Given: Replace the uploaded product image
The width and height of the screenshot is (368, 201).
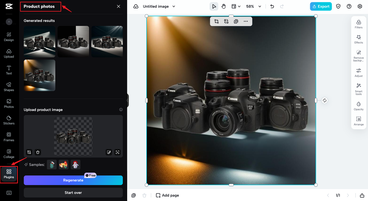Looking at the screenshot, I should click(x=29, y=152).
